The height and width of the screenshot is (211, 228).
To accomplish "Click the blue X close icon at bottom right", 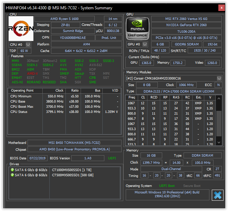I will click(x=218, y=195).
